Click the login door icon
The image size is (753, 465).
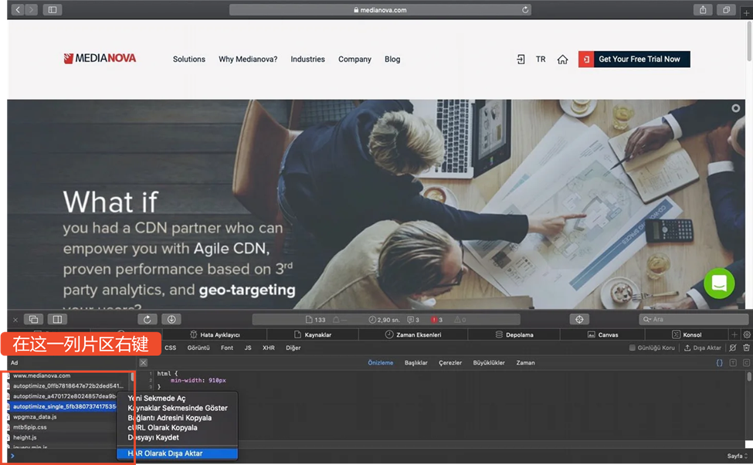[521, 59]
